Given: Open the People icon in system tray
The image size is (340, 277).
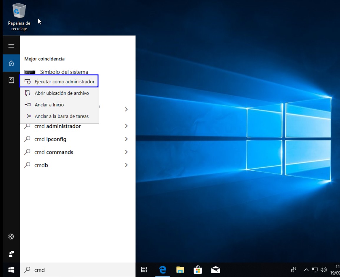Looking at the screenshot, I should click(293, 270).
